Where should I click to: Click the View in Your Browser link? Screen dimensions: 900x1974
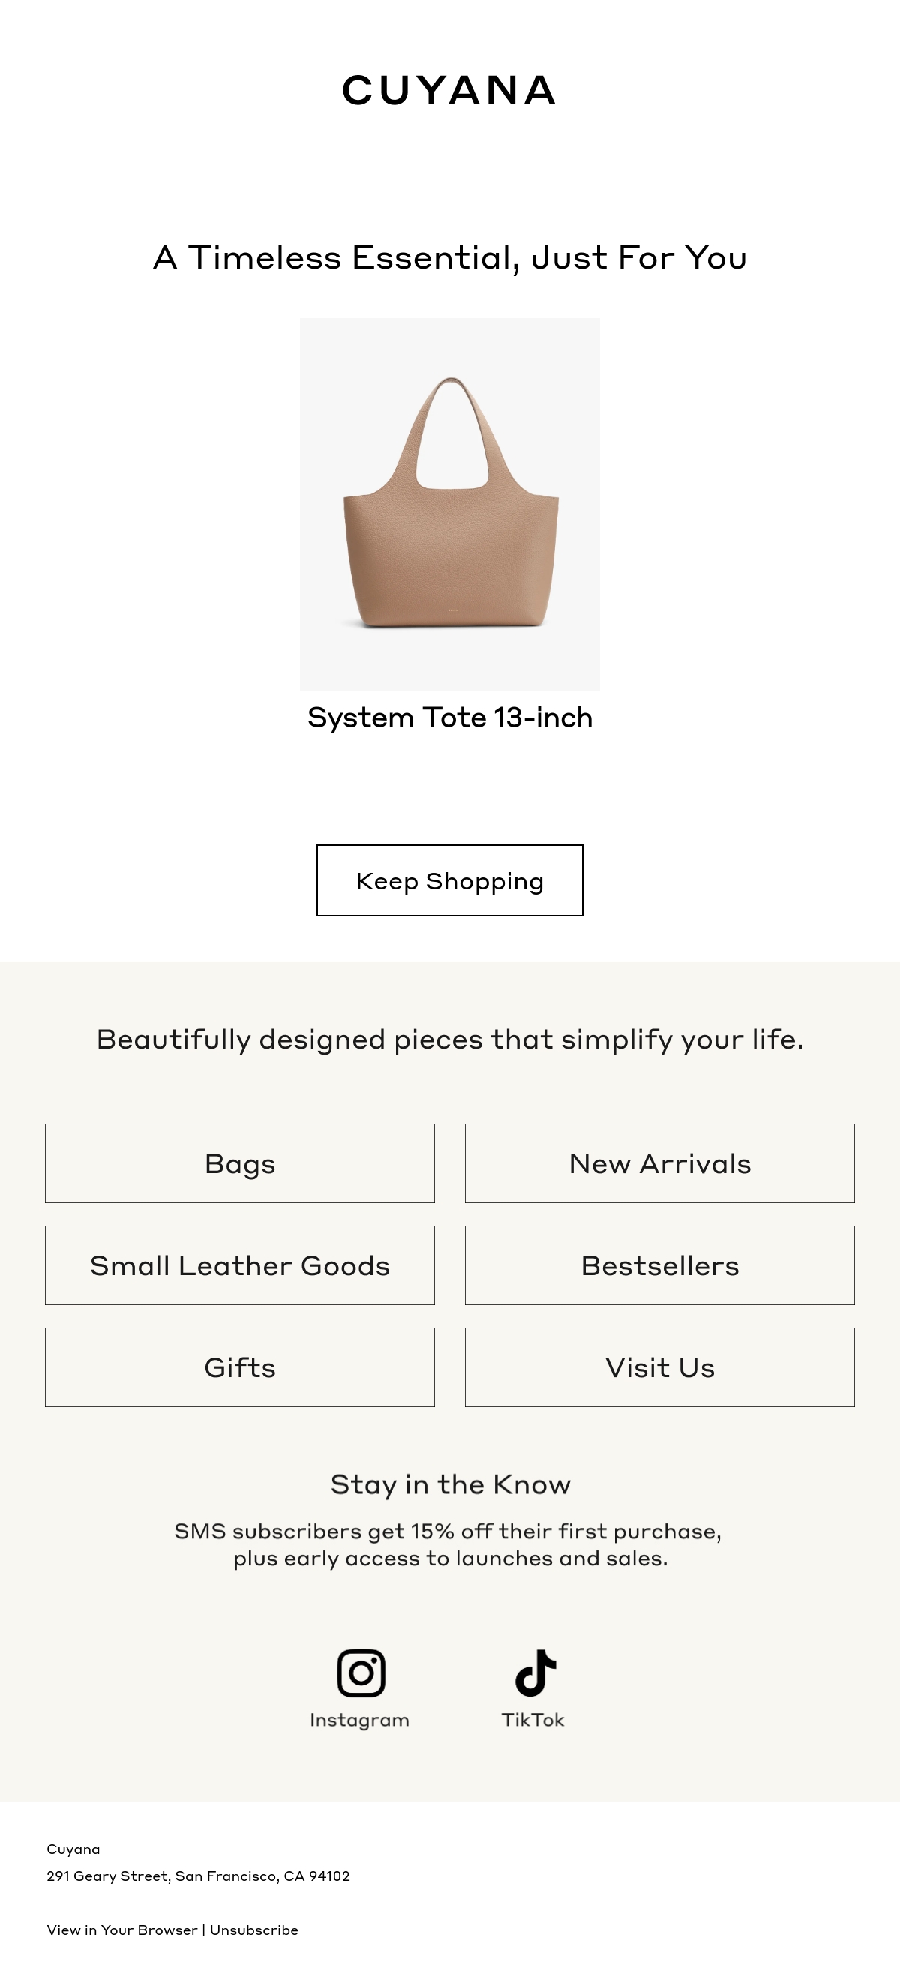point(122,1930)
